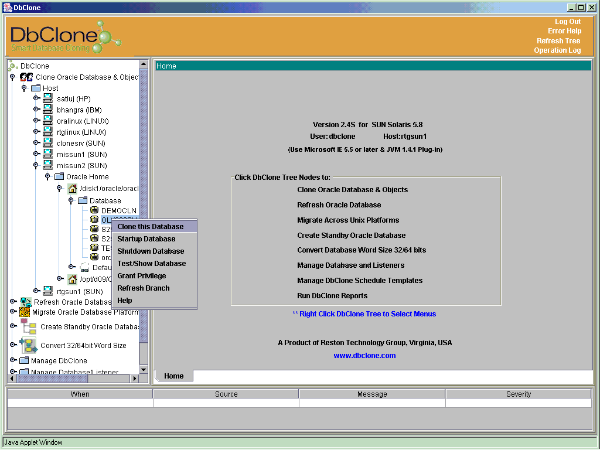
Task: Select the bhangra (IBM) computer icon
Action: 48,110
